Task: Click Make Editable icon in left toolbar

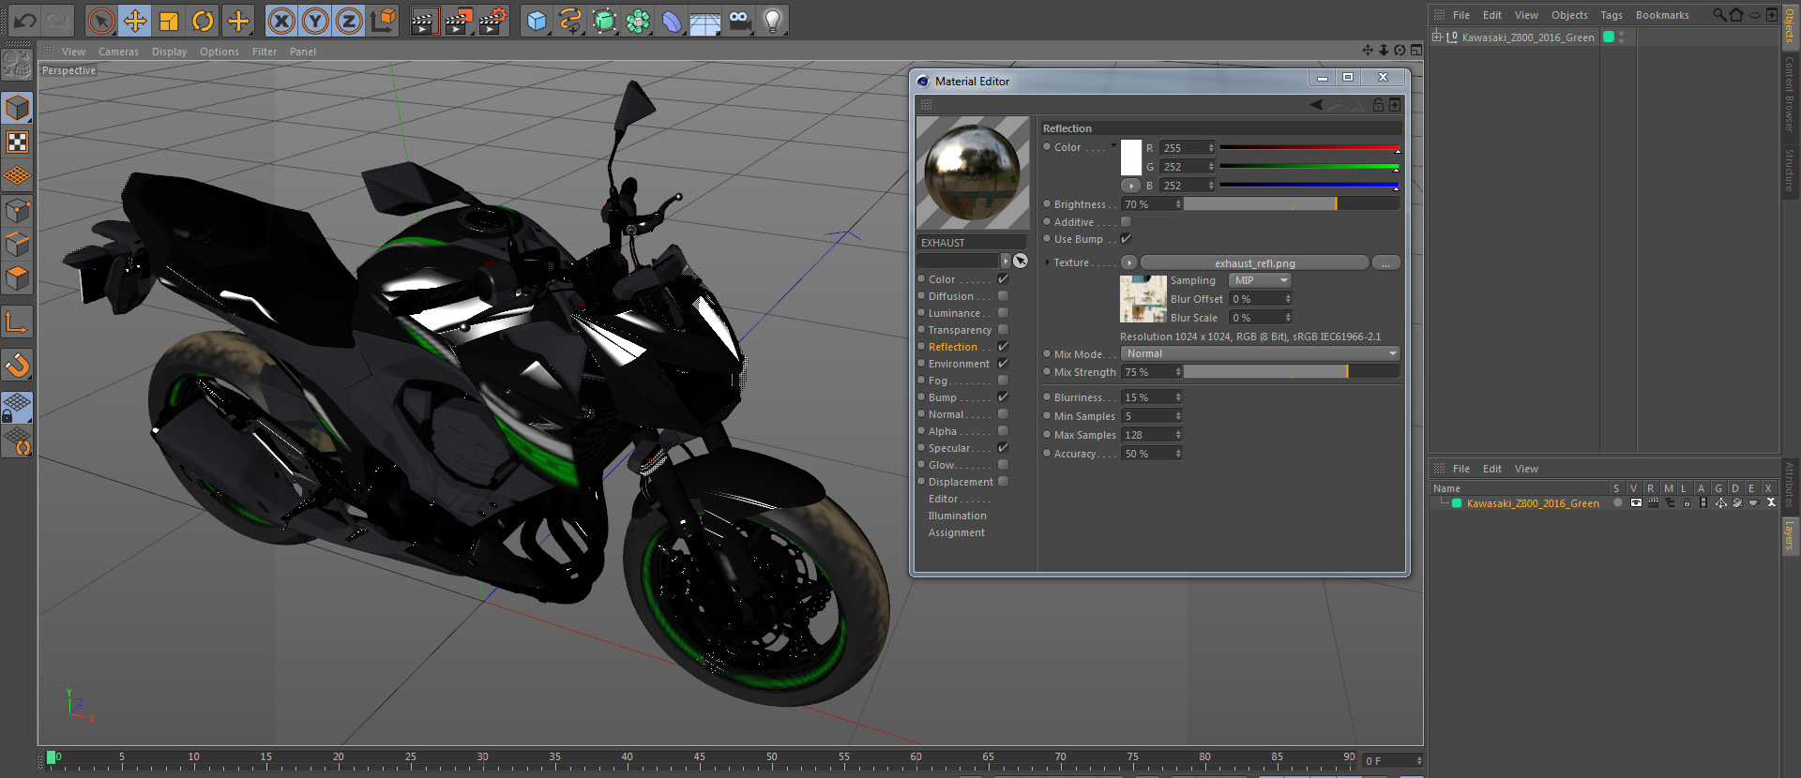Action: (x=17, y=64)
